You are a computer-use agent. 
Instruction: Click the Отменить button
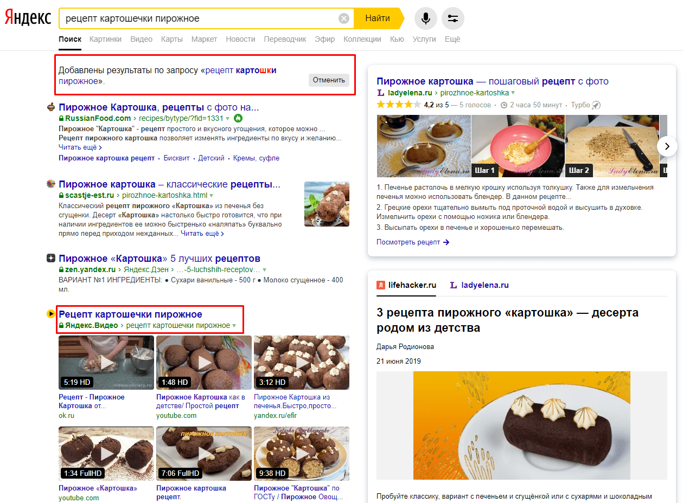(329, 80)
